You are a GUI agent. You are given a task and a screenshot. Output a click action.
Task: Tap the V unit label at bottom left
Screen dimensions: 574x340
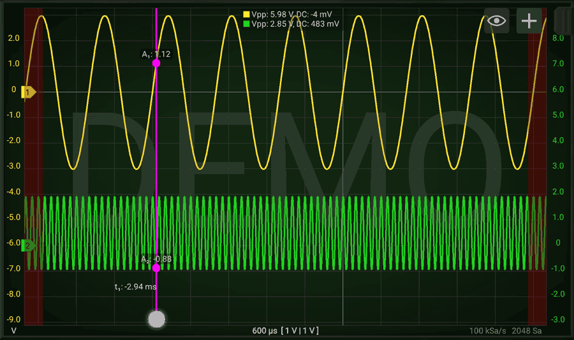pyautogui.click(x=13, y=331)
